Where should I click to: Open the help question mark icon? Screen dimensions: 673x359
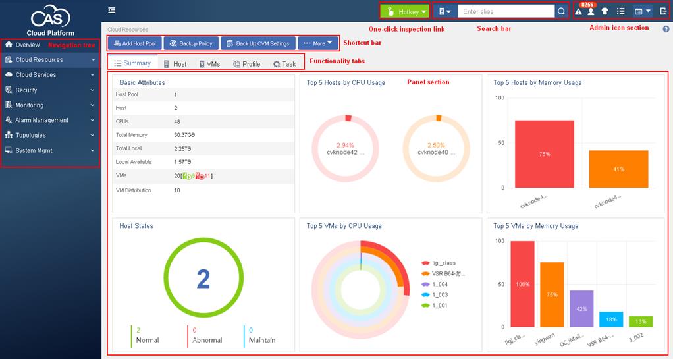coord(666,29)
